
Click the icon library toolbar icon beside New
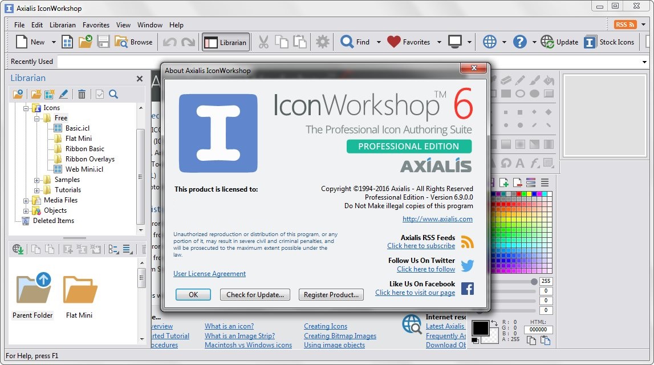67,42
